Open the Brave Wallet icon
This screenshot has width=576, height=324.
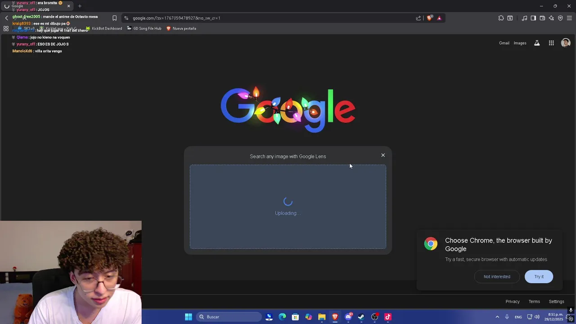click(x=542, y=18)
